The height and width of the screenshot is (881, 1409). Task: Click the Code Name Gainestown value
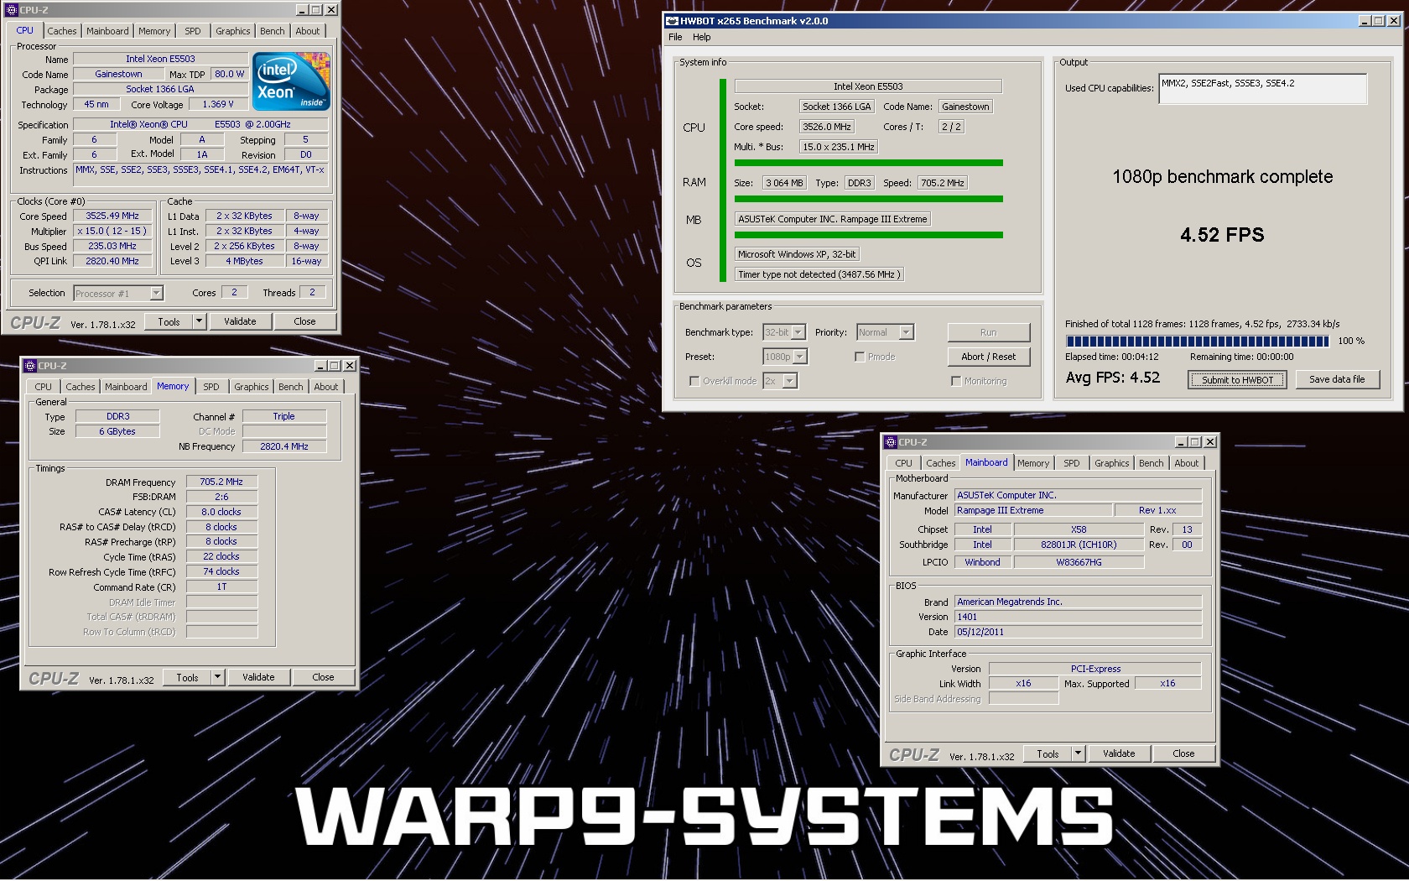point(119,74)
